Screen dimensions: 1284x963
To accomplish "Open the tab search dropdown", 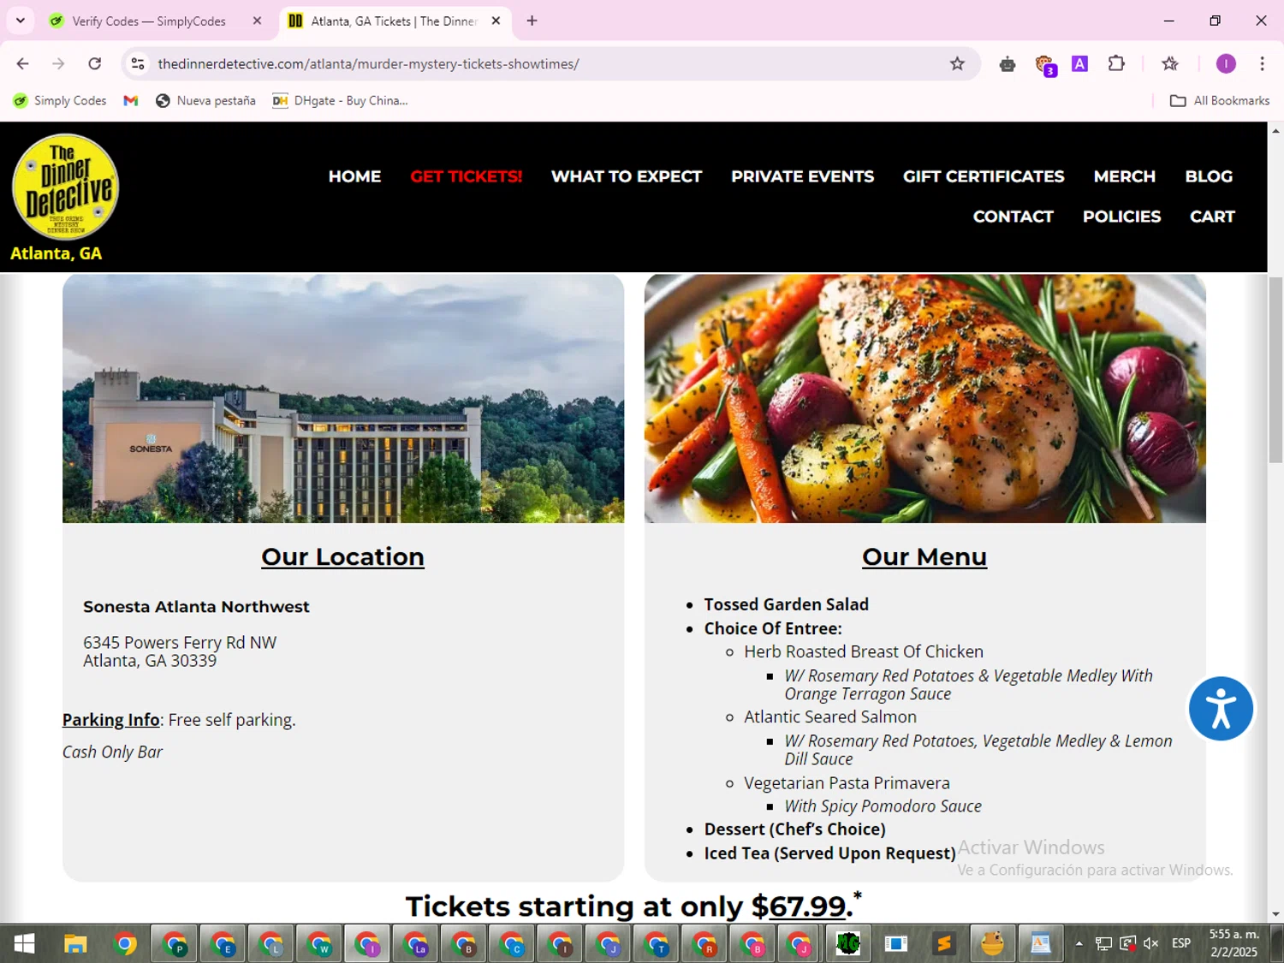I will tap(21, 21).
